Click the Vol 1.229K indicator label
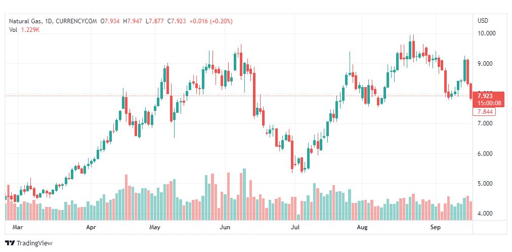 point(24,30)
